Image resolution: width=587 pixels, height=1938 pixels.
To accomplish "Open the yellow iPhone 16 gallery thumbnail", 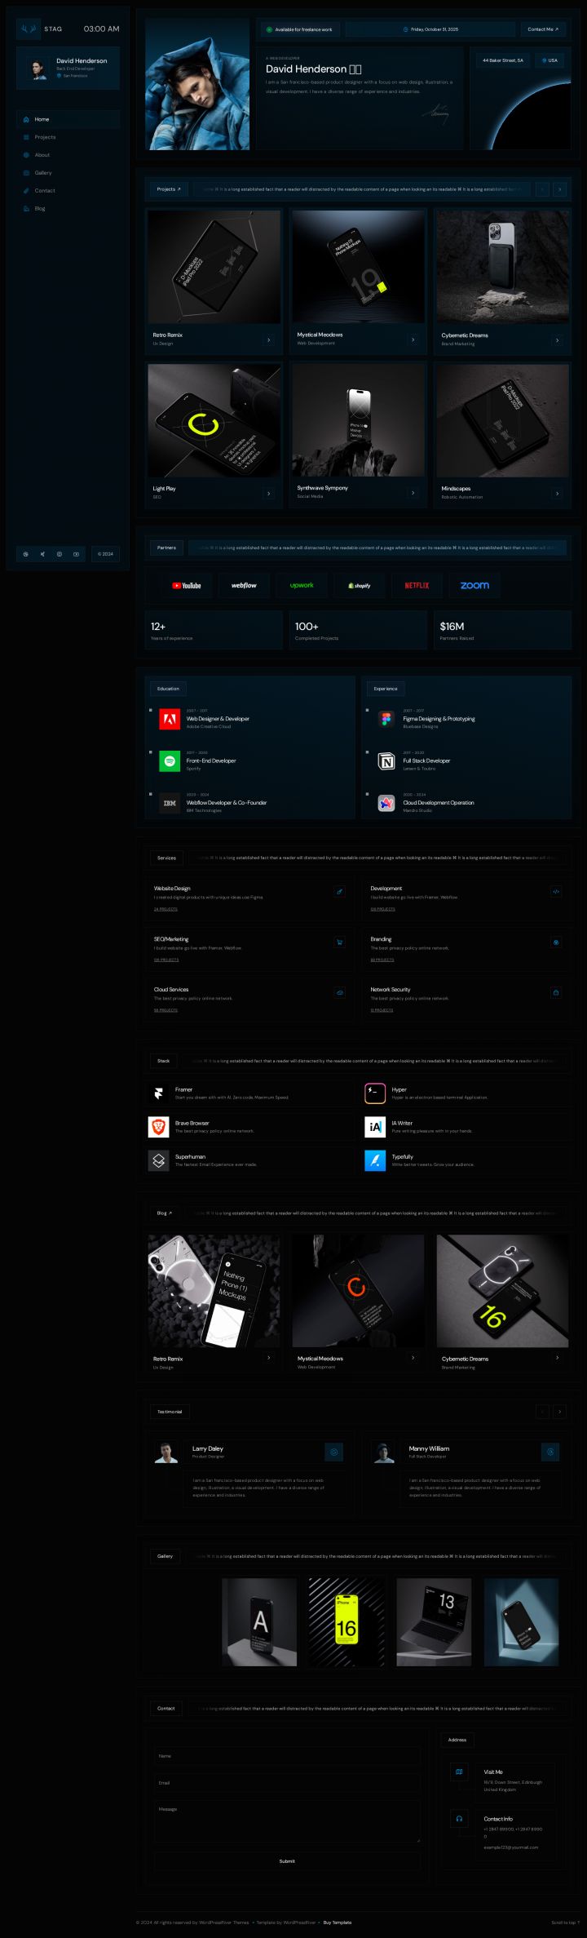I will [x=346, y=1622].
